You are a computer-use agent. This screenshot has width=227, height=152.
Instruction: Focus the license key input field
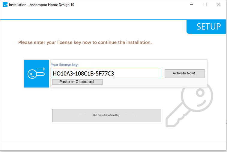(x=106, y=73)
